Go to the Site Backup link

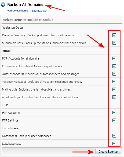click(39, 11)
